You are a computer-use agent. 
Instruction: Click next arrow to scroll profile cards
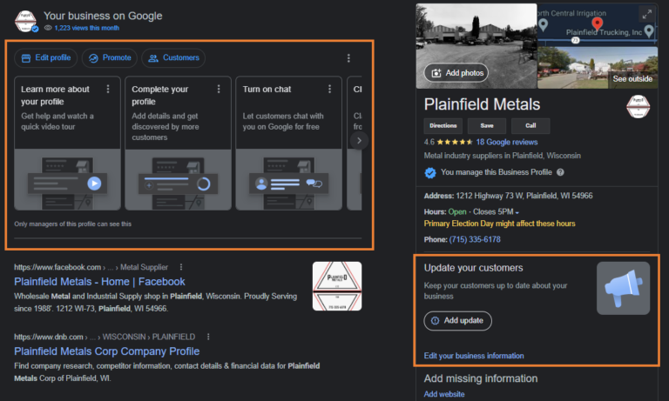click(359, 141)
